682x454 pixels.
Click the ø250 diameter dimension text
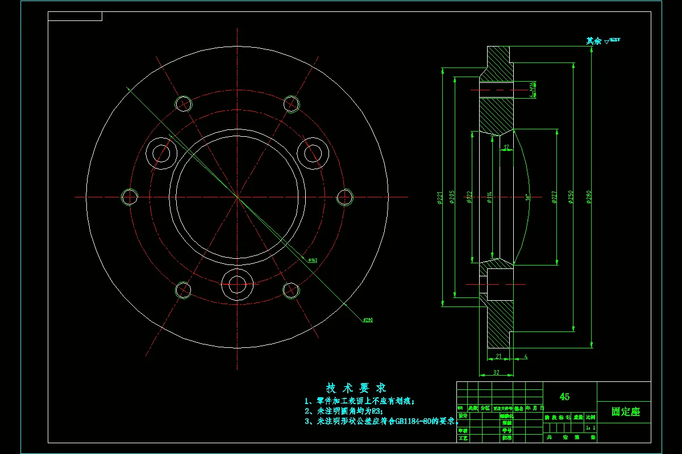[x=571, y=197]
